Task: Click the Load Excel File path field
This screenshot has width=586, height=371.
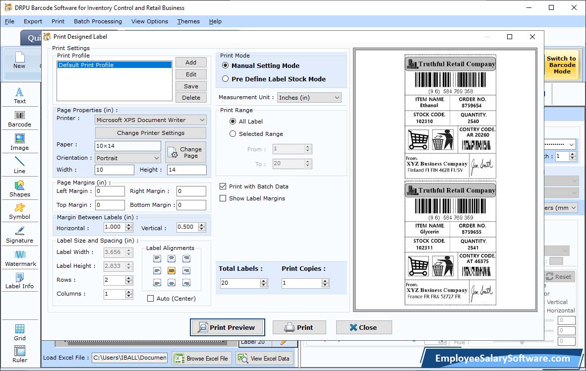Action: pos(130,358)
